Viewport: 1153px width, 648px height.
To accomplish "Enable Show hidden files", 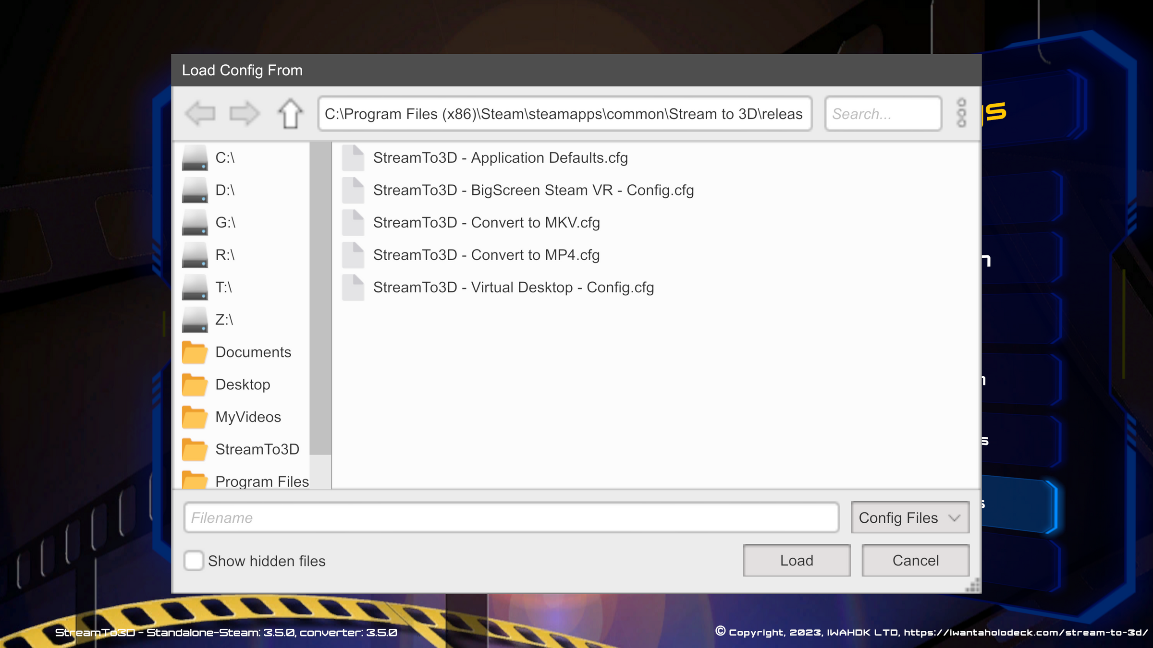I will [194, 561].
